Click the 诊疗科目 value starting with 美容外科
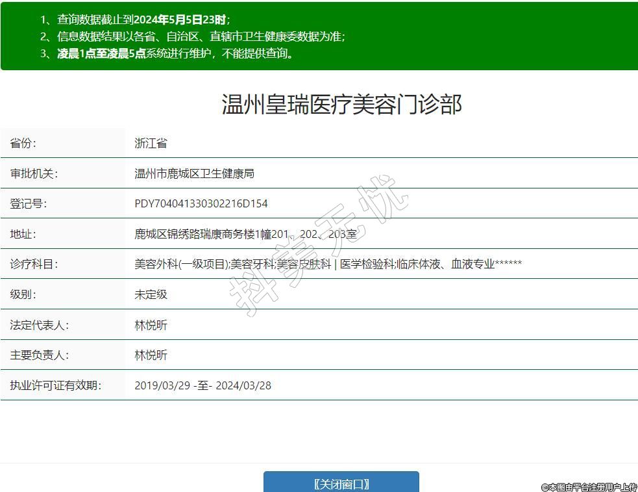The width and height of the screenshot is (638, 492). pos(328,264)
